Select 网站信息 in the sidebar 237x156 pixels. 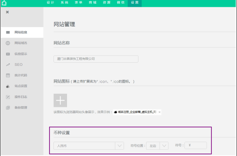coord(22,32)
